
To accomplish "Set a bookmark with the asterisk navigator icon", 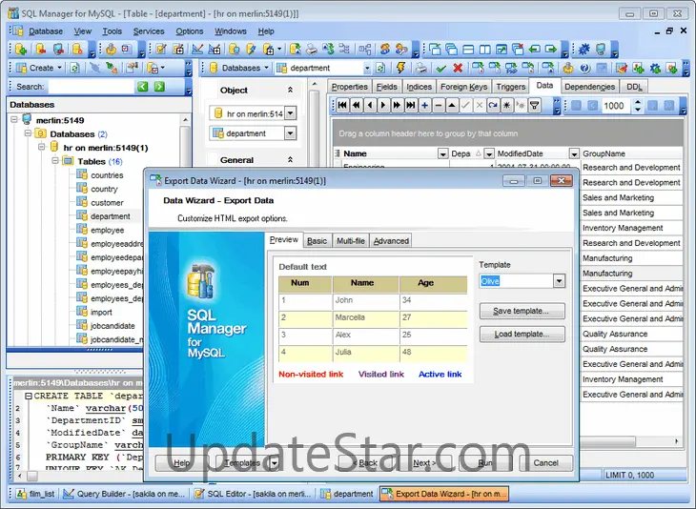I will (x=507, y=106).
